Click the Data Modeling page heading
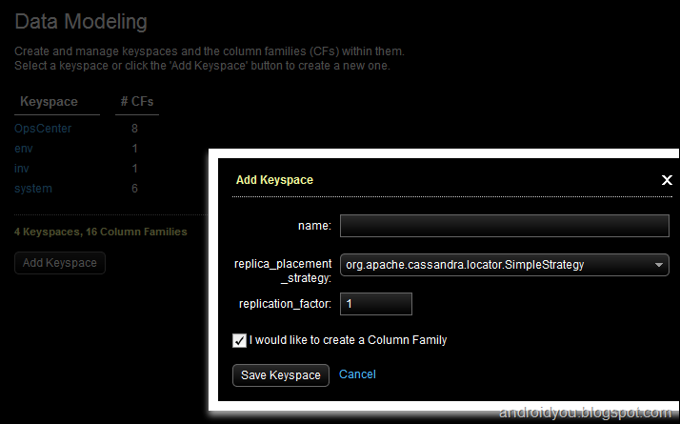 (x=81, y=21)
